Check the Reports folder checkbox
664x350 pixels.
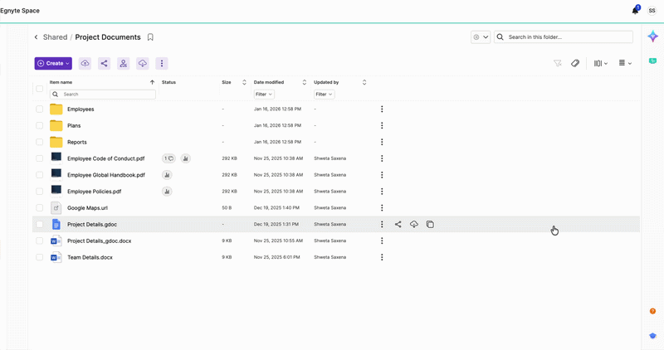(39, 142)
